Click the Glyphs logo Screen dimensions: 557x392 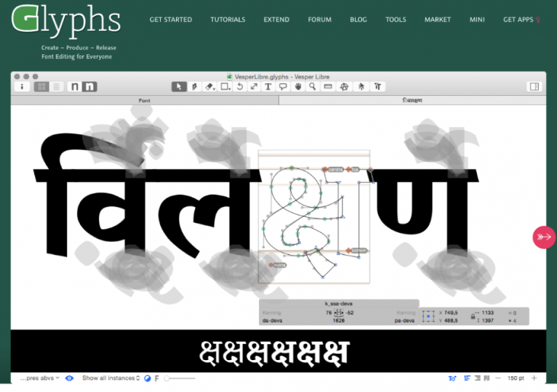tap(66, 22)
